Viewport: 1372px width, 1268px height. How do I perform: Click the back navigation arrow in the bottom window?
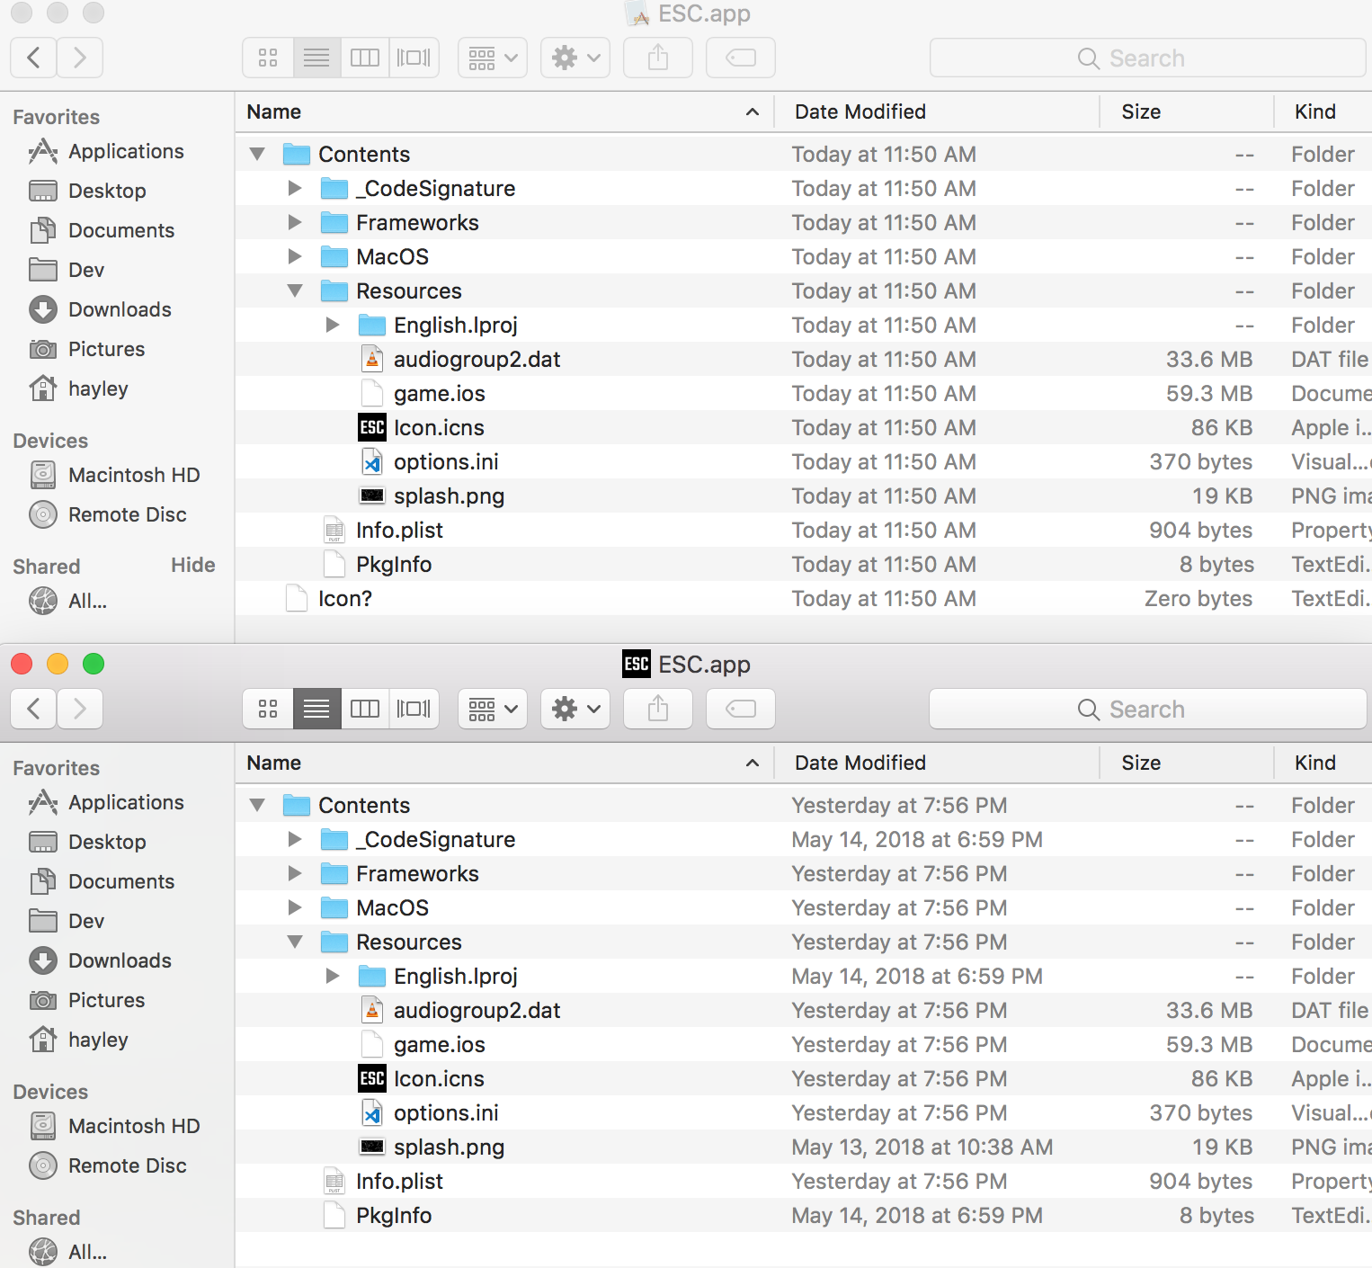coord(32,709)
